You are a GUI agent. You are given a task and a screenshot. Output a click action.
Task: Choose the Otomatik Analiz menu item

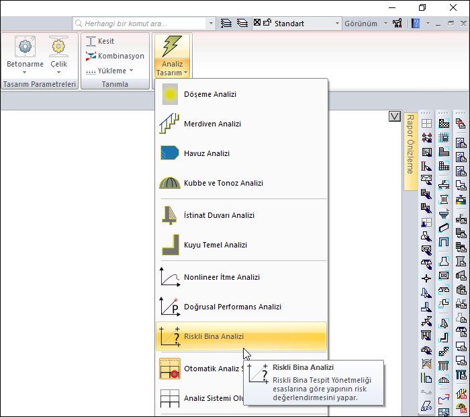(211, 369)
